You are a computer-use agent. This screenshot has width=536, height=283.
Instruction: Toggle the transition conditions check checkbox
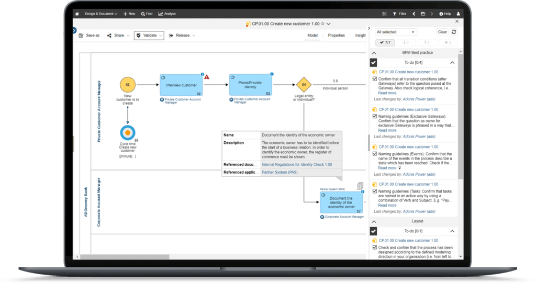pyautogui.click(x=375, y=79)
